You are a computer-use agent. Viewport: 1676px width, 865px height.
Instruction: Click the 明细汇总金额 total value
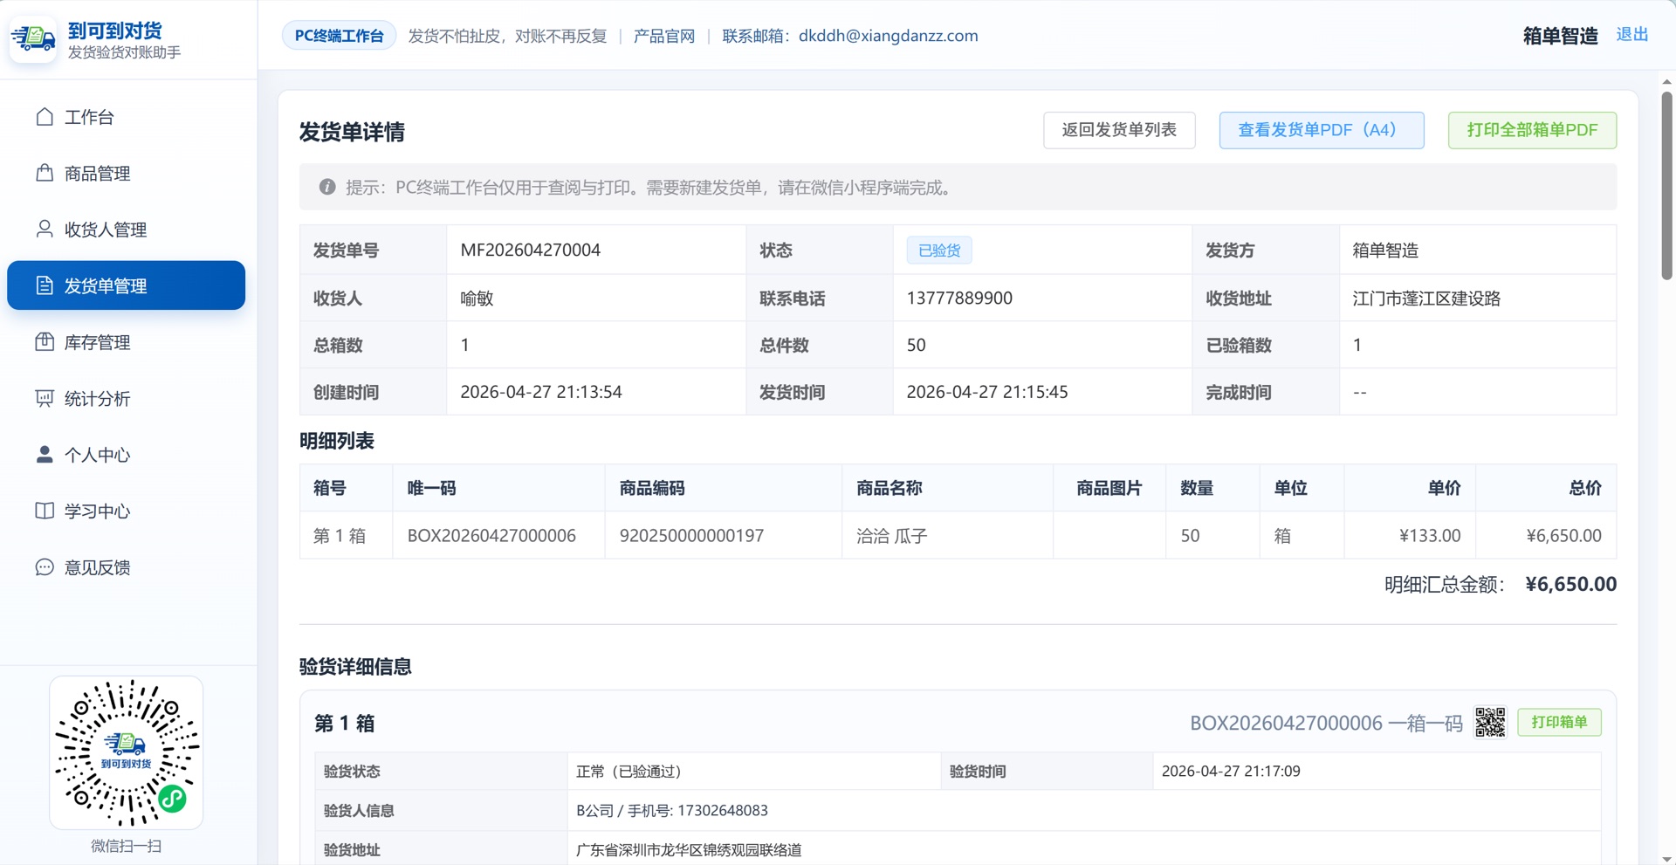pyautogui.click(x=1570, y=584)
